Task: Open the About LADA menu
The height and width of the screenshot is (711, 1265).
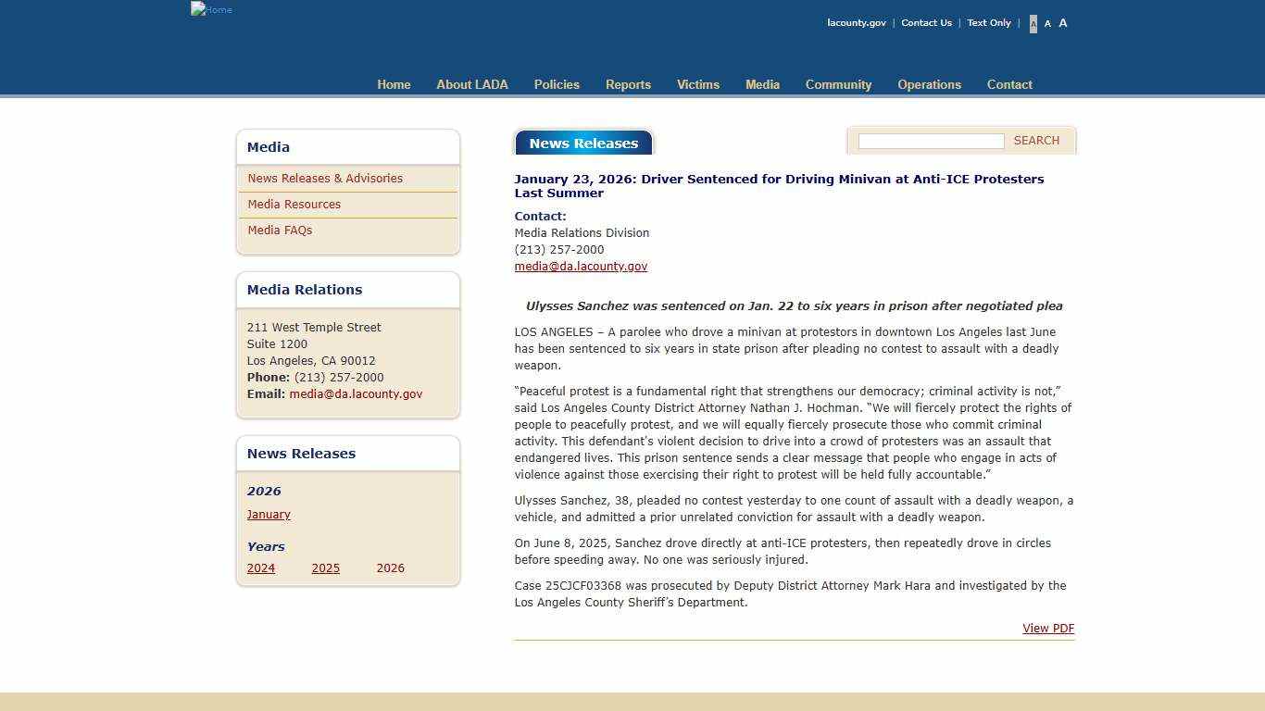Action: 472,84
